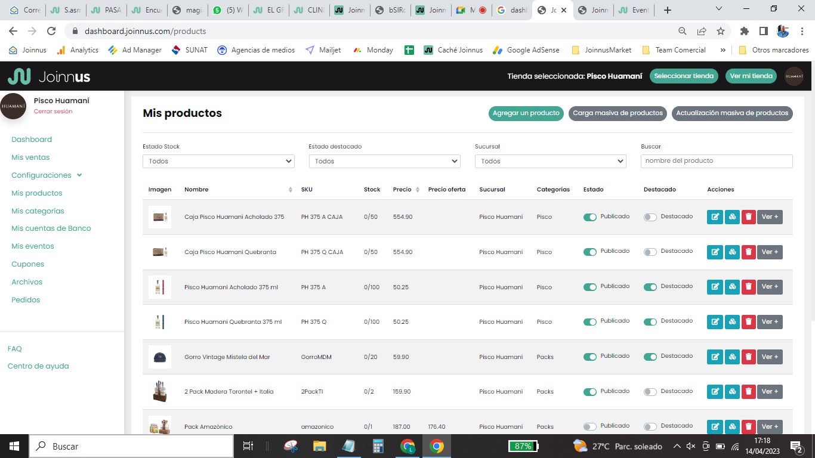This screenshot has width=815, height=458.
Task: Click the product name search field
Action: [x=716, y=161]
